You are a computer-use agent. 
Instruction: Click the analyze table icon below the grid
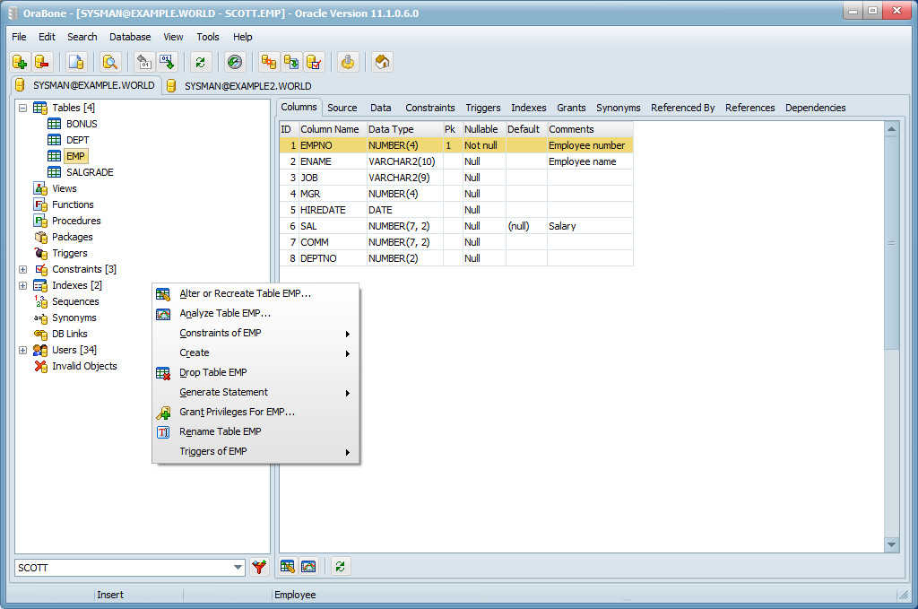tap(308, 566)
